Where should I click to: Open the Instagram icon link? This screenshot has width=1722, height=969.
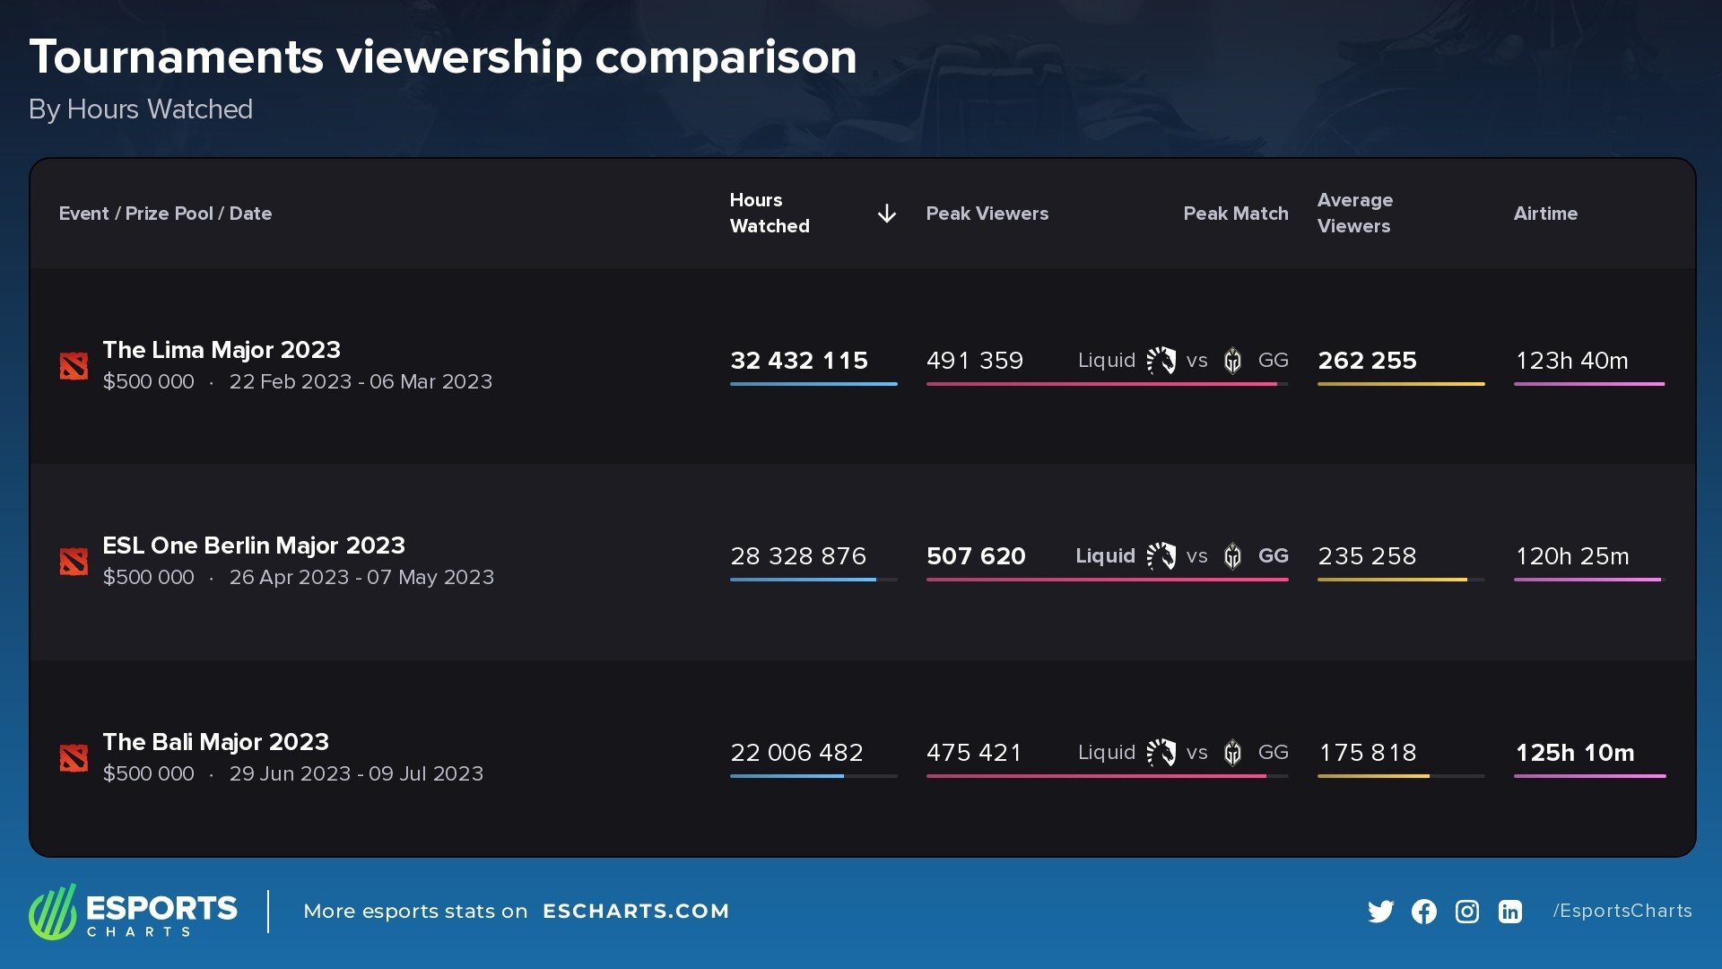[x=1466, y=912]
